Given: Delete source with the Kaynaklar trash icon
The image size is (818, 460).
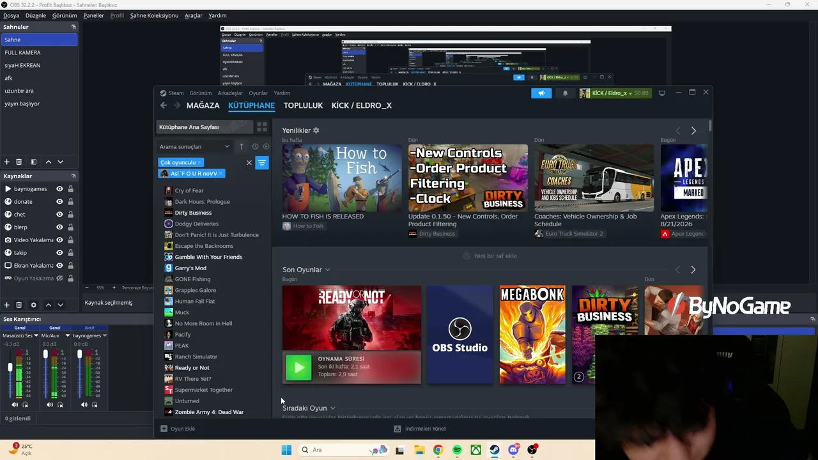Looking at the screenshot, I should tap(19, 305).
